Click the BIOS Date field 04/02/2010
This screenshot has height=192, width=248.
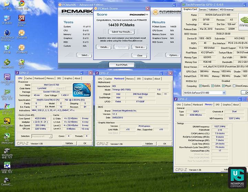click(x=140, y=118)
